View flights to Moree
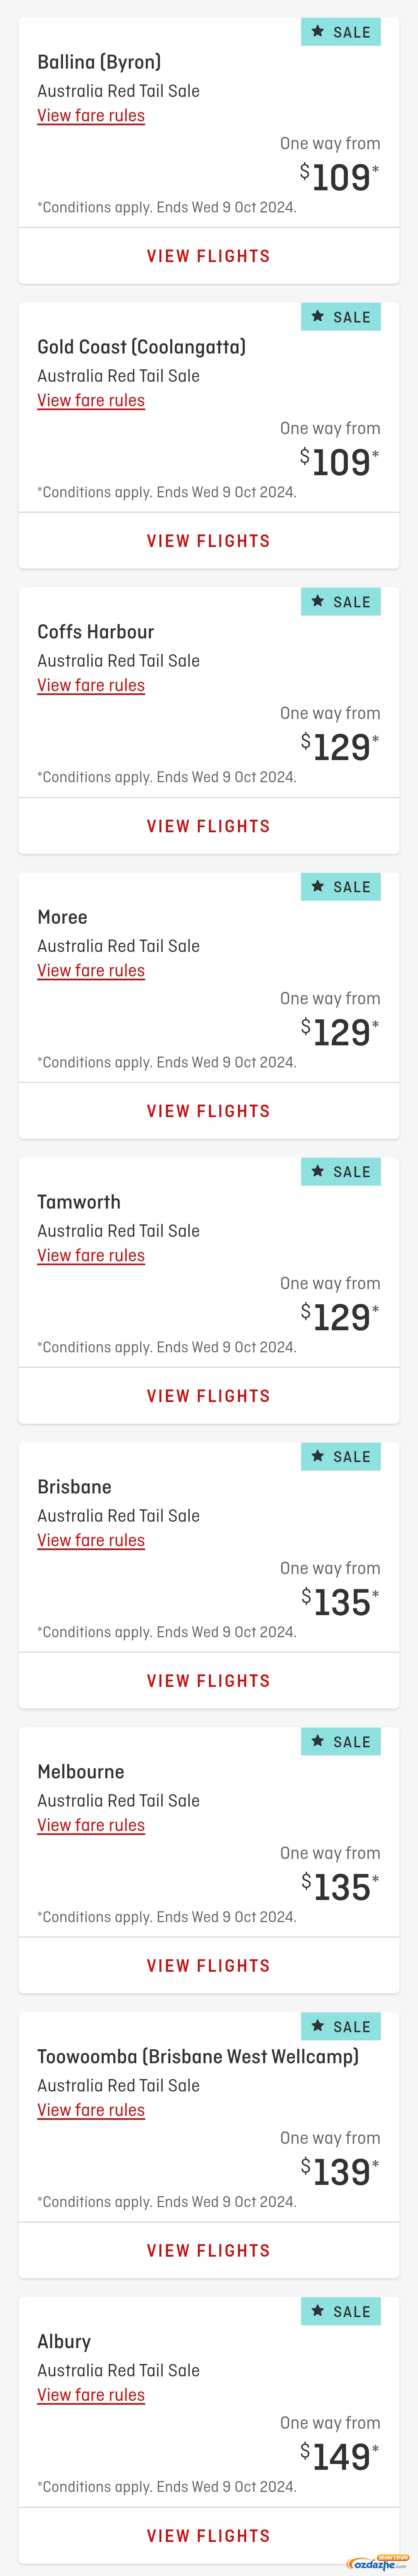 [209, 1111]
